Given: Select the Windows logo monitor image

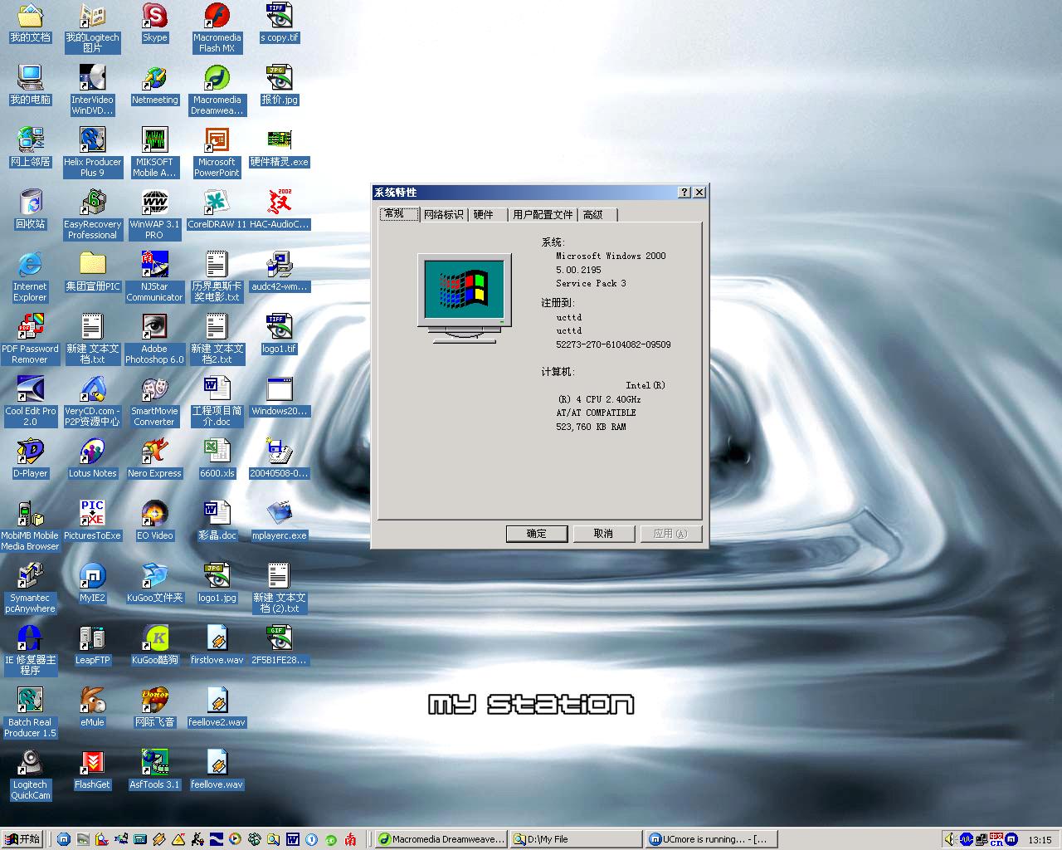Looking at the screenshot, I should pyautogui.click(x=464, y=298).
